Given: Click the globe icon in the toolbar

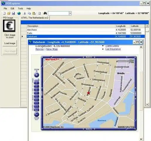Looking at the screenshot, I should (19, 13).
